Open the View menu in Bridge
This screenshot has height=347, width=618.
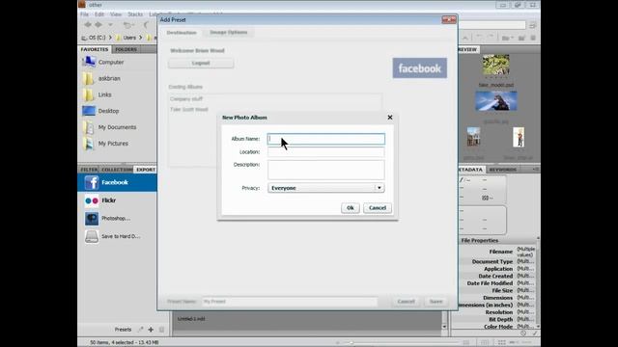(x=116, y=14)
